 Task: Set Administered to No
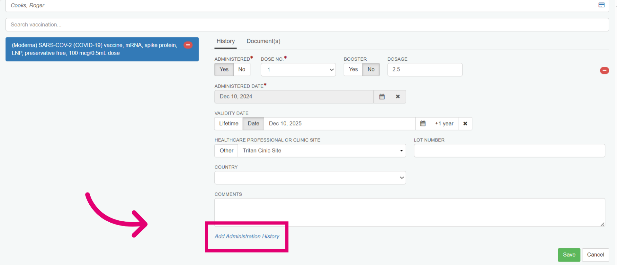point(242,69)
